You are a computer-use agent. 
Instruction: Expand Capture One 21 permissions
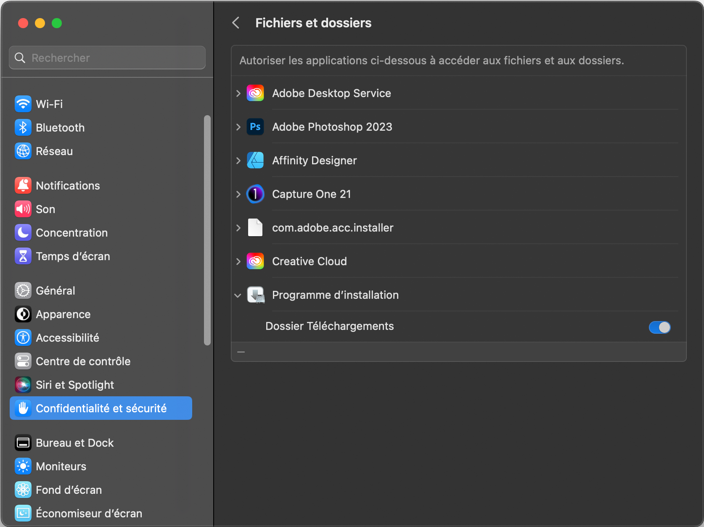[238, 194]
